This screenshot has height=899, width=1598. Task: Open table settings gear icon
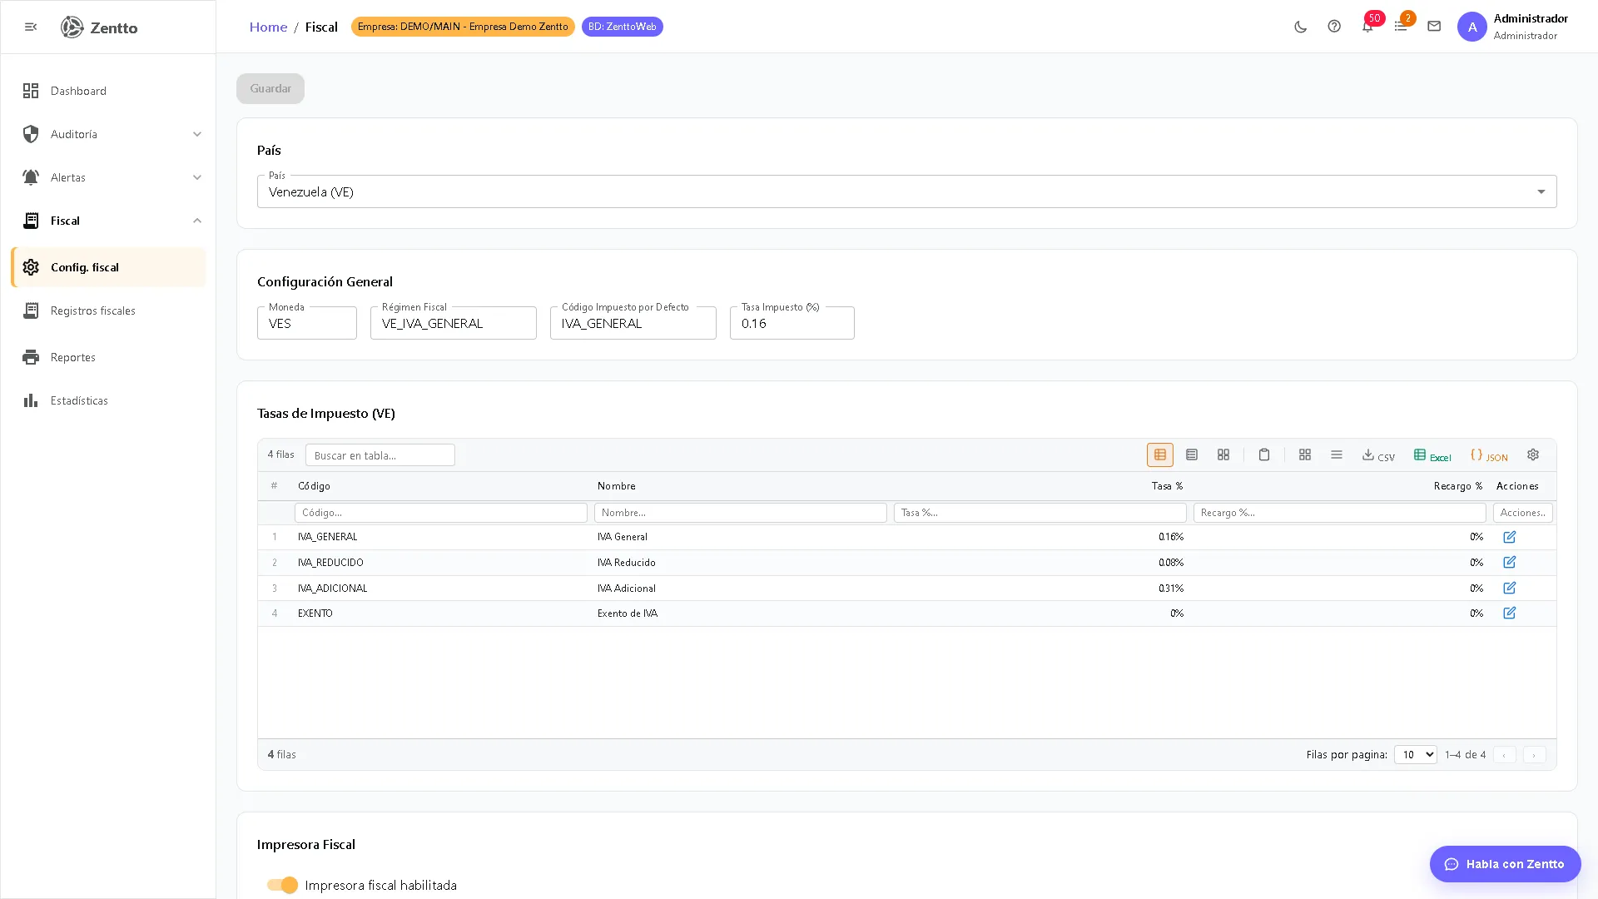pyautogui.click(x=1533, y=454)
